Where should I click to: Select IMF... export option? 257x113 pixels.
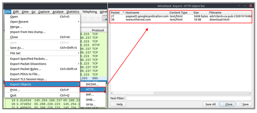[90, 95]
